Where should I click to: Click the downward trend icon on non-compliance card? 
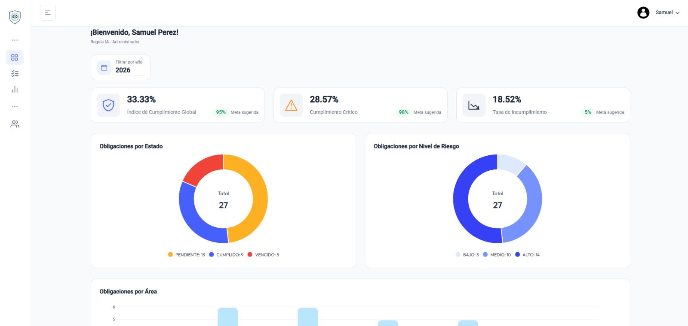pyautogui.click(x=474, y=105)
